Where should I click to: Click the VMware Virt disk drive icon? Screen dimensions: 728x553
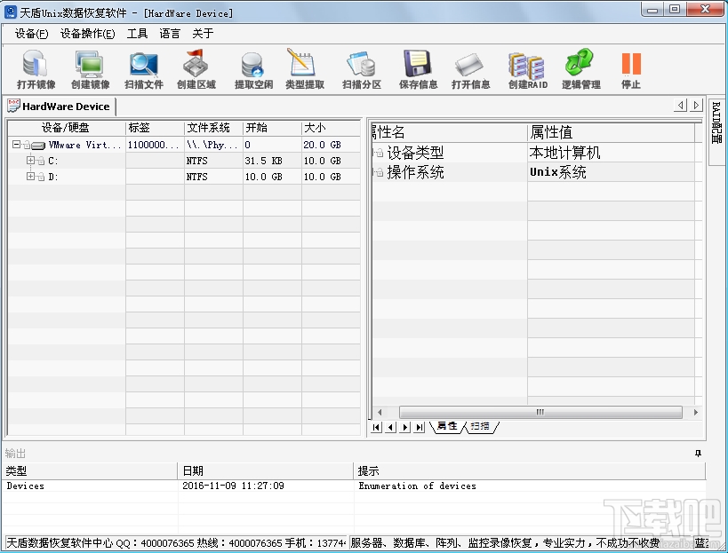pos(38,146)
